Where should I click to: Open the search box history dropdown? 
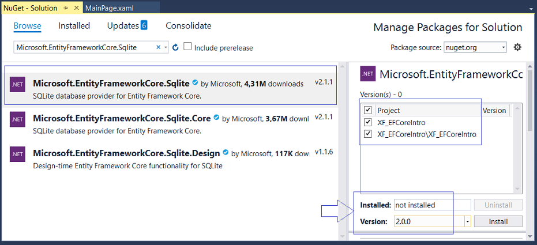(x=166, y=48)
